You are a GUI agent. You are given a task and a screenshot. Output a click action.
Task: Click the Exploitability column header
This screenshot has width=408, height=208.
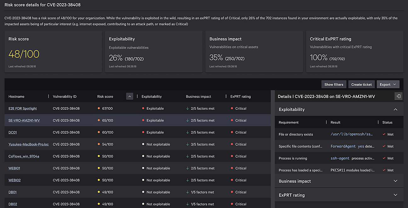point(151,96)
